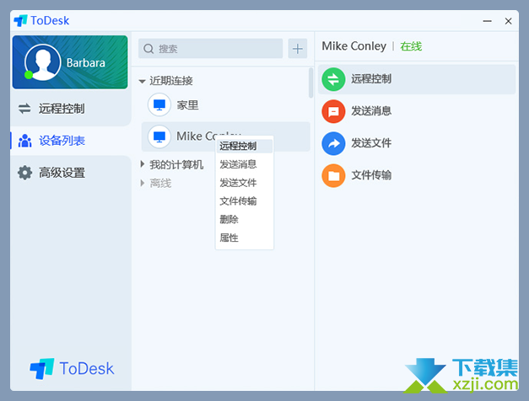Collapse the 近期连接 group
Viewport: 529px width, 401px height.
click(143, 81)
